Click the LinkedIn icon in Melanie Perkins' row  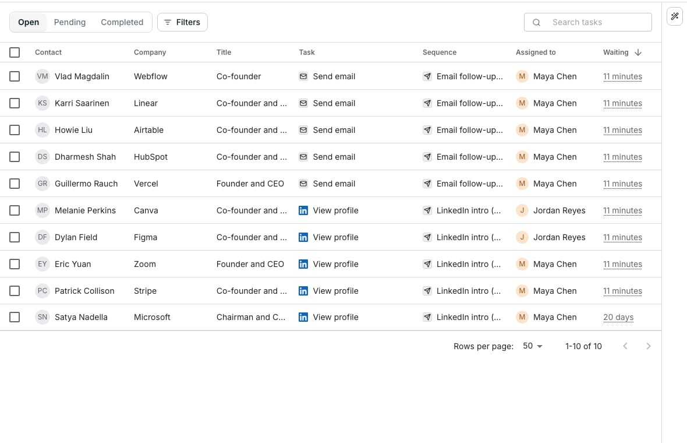click(x=303, y=210)
